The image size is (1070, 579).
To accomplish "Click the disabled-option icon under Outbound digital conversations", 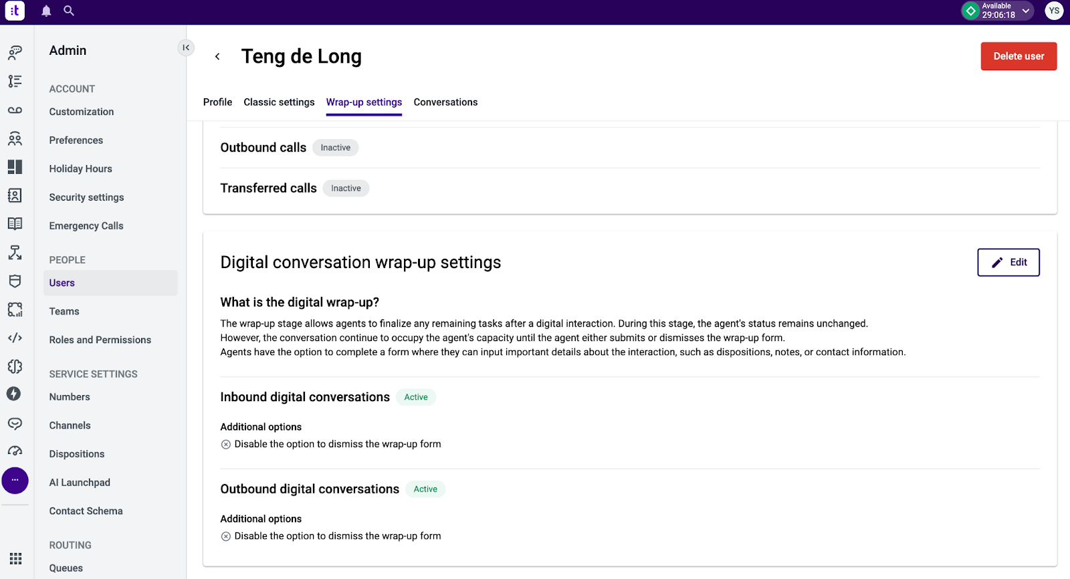I will pyautogui.click(x=226, y=536).
